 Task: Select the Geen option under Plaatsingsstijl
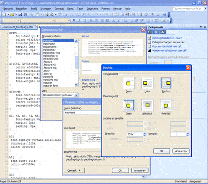coord(129,105)
